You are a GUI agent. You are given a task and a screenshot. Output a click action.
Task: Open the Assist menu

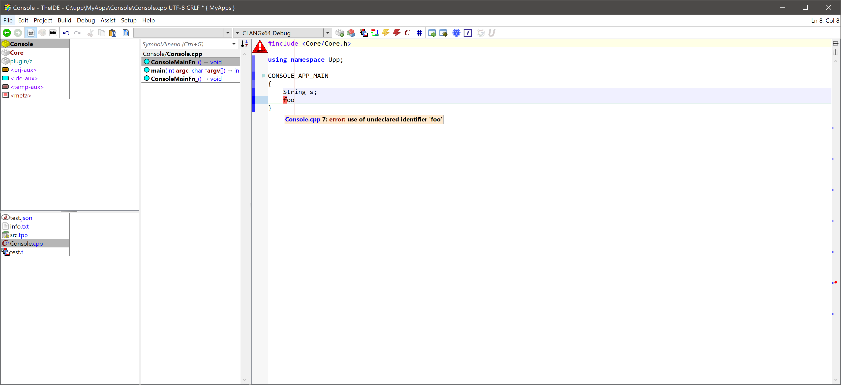108,20
